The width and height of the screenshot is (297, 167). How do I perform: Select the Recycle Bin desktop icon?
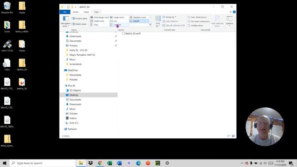point(7,8)
